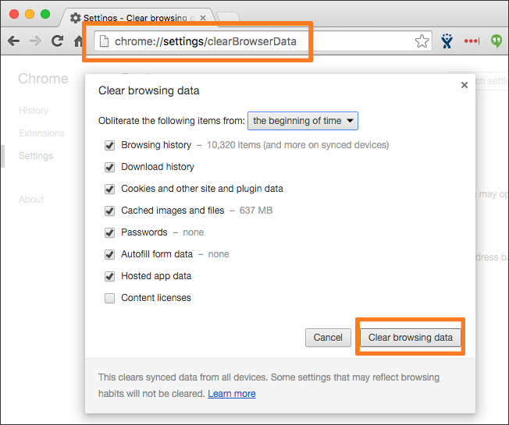509x425 pixels.
Task: Click 'Obliterate the following items from:' label
Action: tap(172, 121)
